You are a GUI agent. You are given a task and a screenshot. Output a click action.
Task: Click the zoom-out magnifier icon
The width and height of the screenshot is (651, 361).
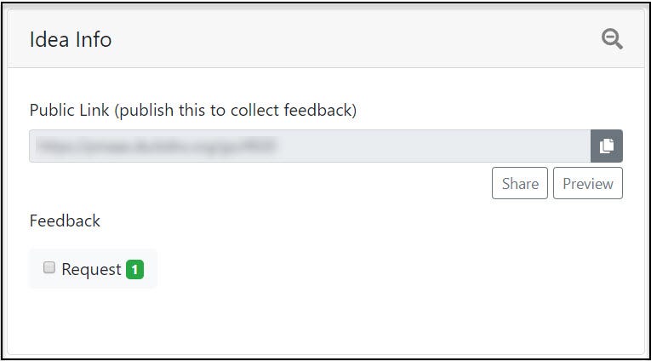coord(612,39)
